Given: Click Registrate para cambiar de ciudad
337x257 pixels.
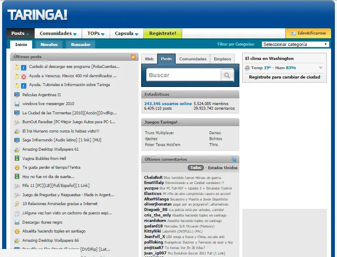Looking at the screenshot, I should coord(285,77).
